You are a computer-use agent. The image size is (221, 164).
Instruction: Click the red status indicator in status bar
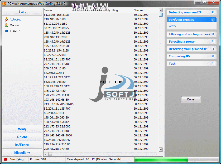point(5,159)
